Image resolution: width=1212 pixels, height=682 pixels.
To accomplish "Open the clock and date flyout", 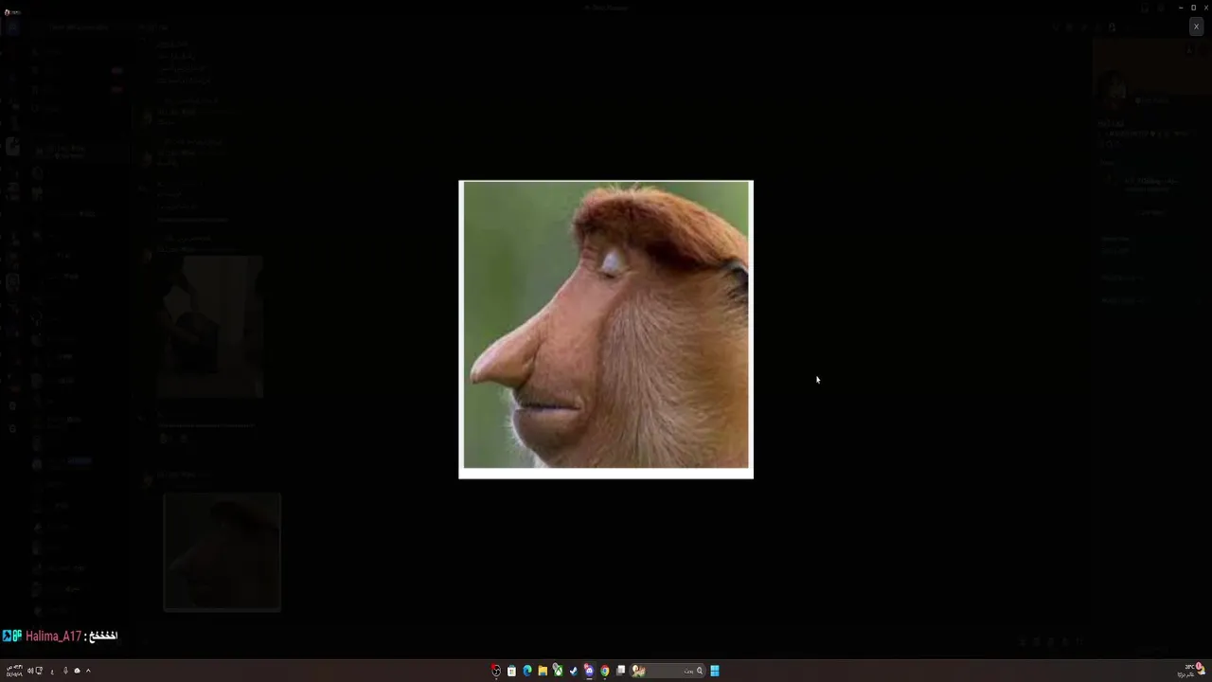I will pyautogui.click(x=14, y=671).
